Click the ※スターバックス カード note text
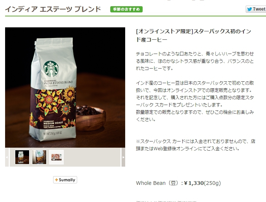This screenshot has width=266, height=202. tap(196, 145)
